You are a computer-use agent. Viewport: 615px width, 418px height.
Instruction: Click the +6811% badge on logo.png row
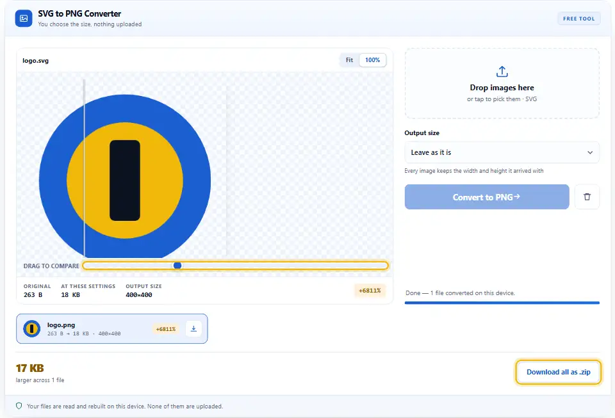point(165,329)
